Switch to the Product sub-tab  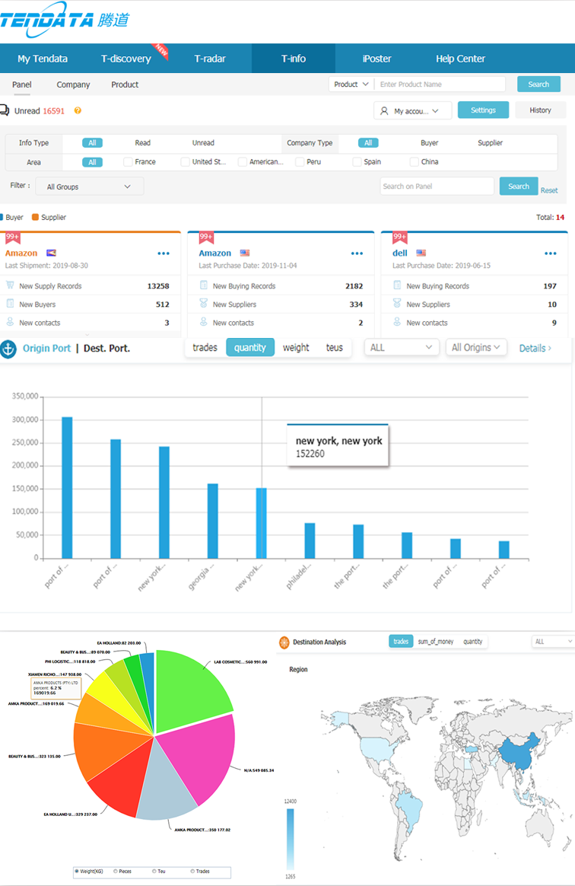[125, 84]
